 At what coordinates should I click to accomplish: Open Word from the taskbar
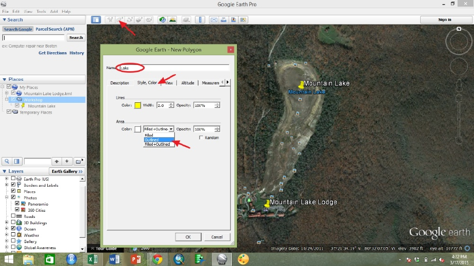(x=114, y=259)
